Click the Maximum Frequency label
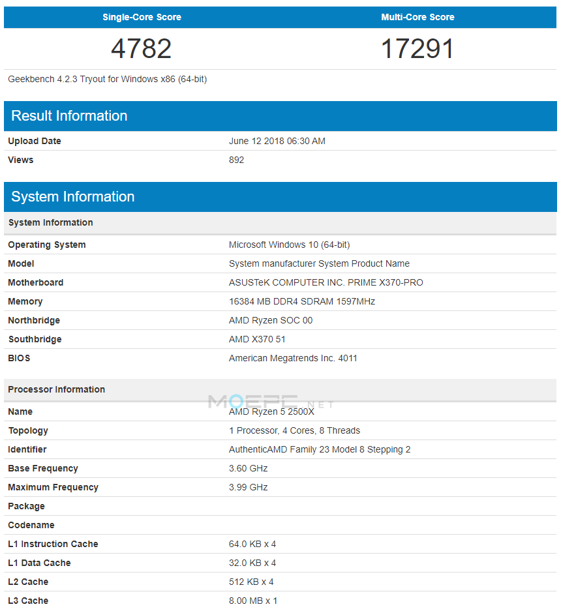This screenshot has height=611, width=561. [x=53, y=488]
